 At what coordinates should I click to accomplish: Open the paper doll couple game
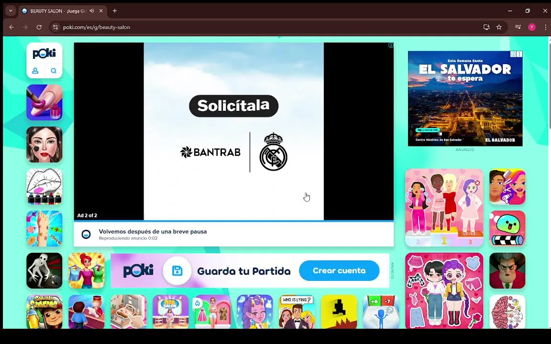click(444, 290)
